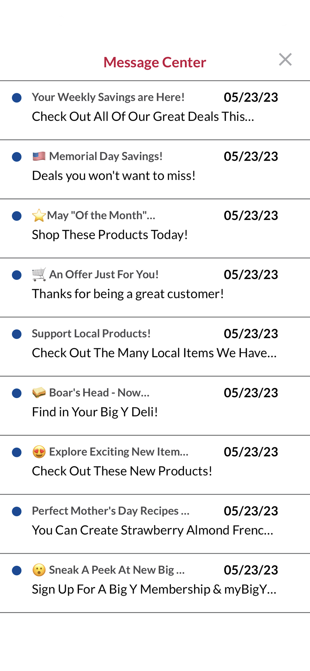This screenshot has width=310, height=671.
Task: Click unread dot beside Perfect Mother's Day Recipes
Action: 17,511
